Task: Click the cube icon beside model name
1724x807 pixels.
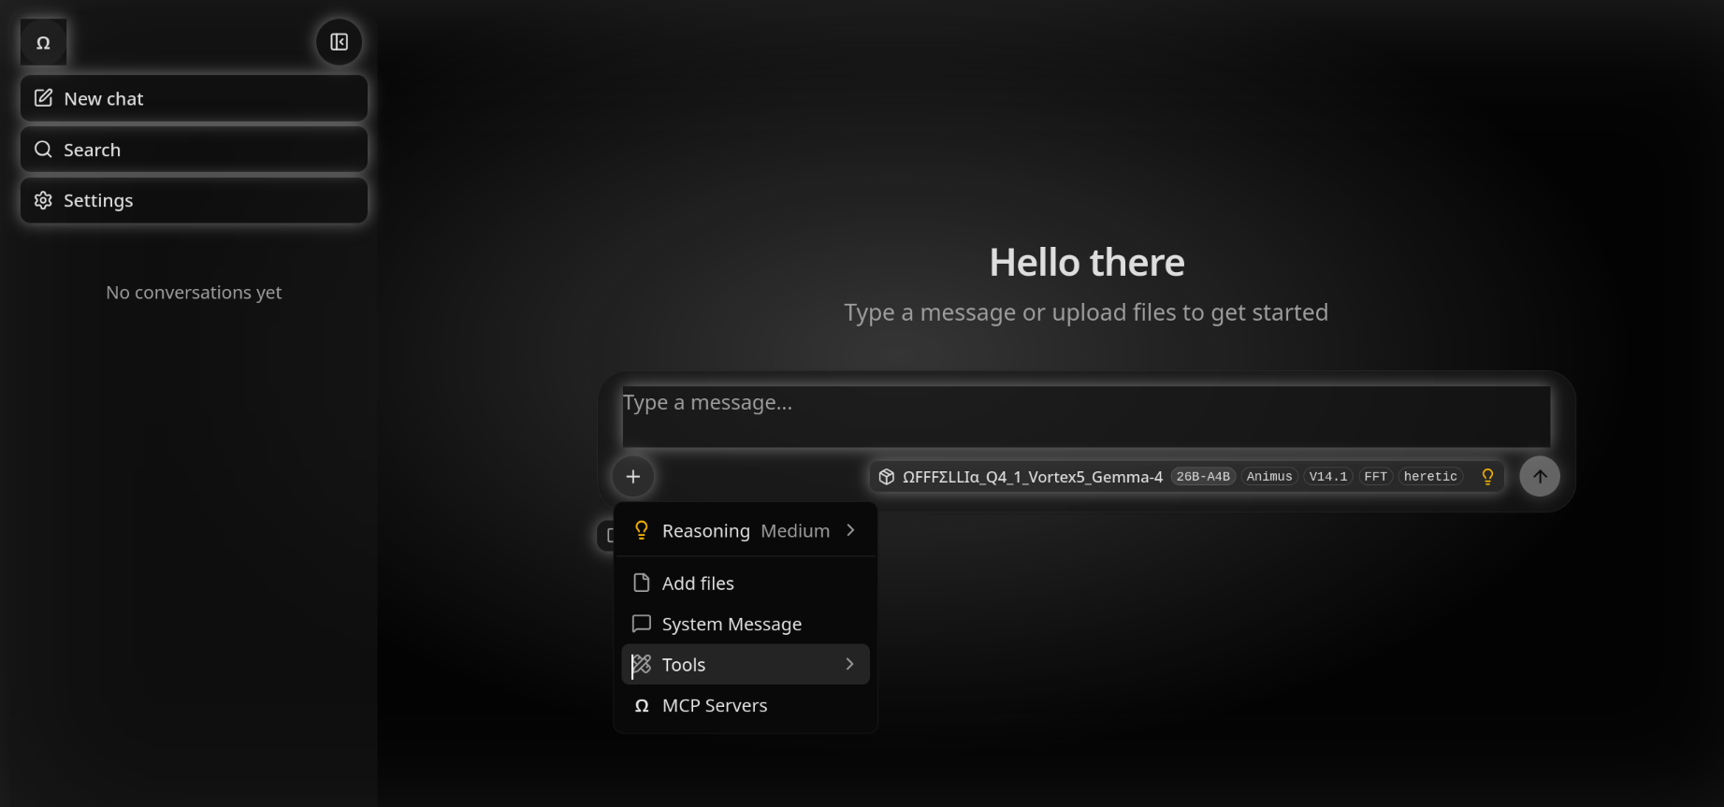Action: pos(887,477)
